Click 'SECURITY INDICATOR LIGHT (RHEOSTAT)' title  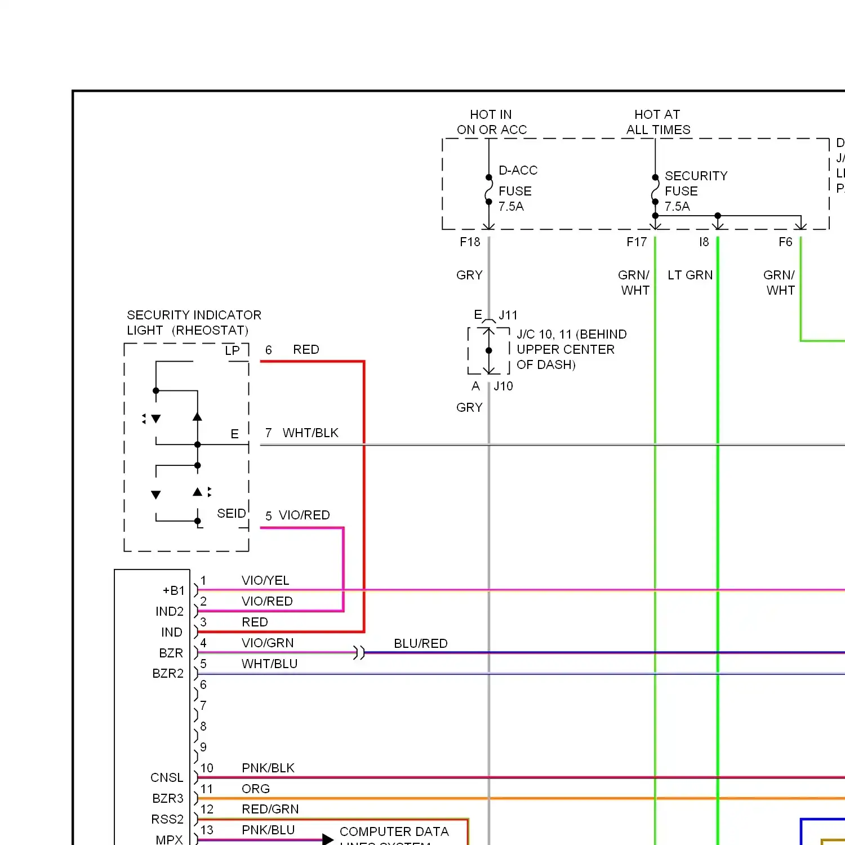click(194, 322)
